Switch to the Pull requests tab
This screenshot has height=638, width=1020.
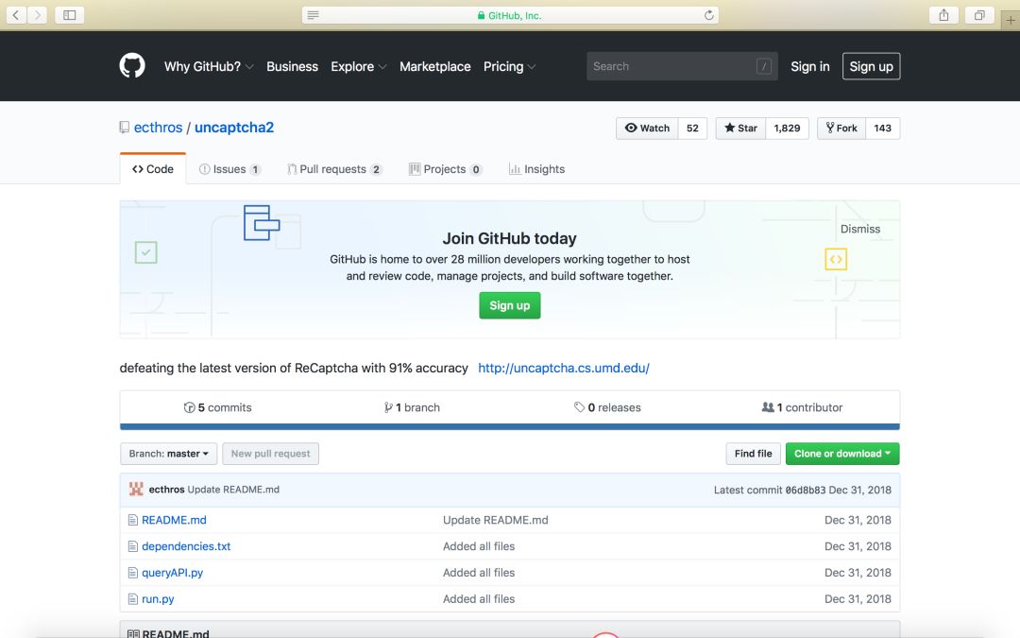[334, 168]
